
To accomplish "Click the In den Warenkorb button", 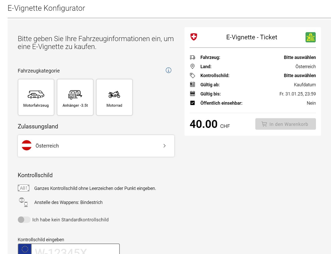I will pos(285,124).
